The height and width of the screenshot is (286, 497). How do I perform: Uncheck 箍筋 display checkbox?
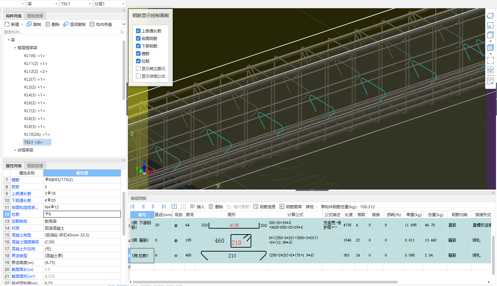138,53
